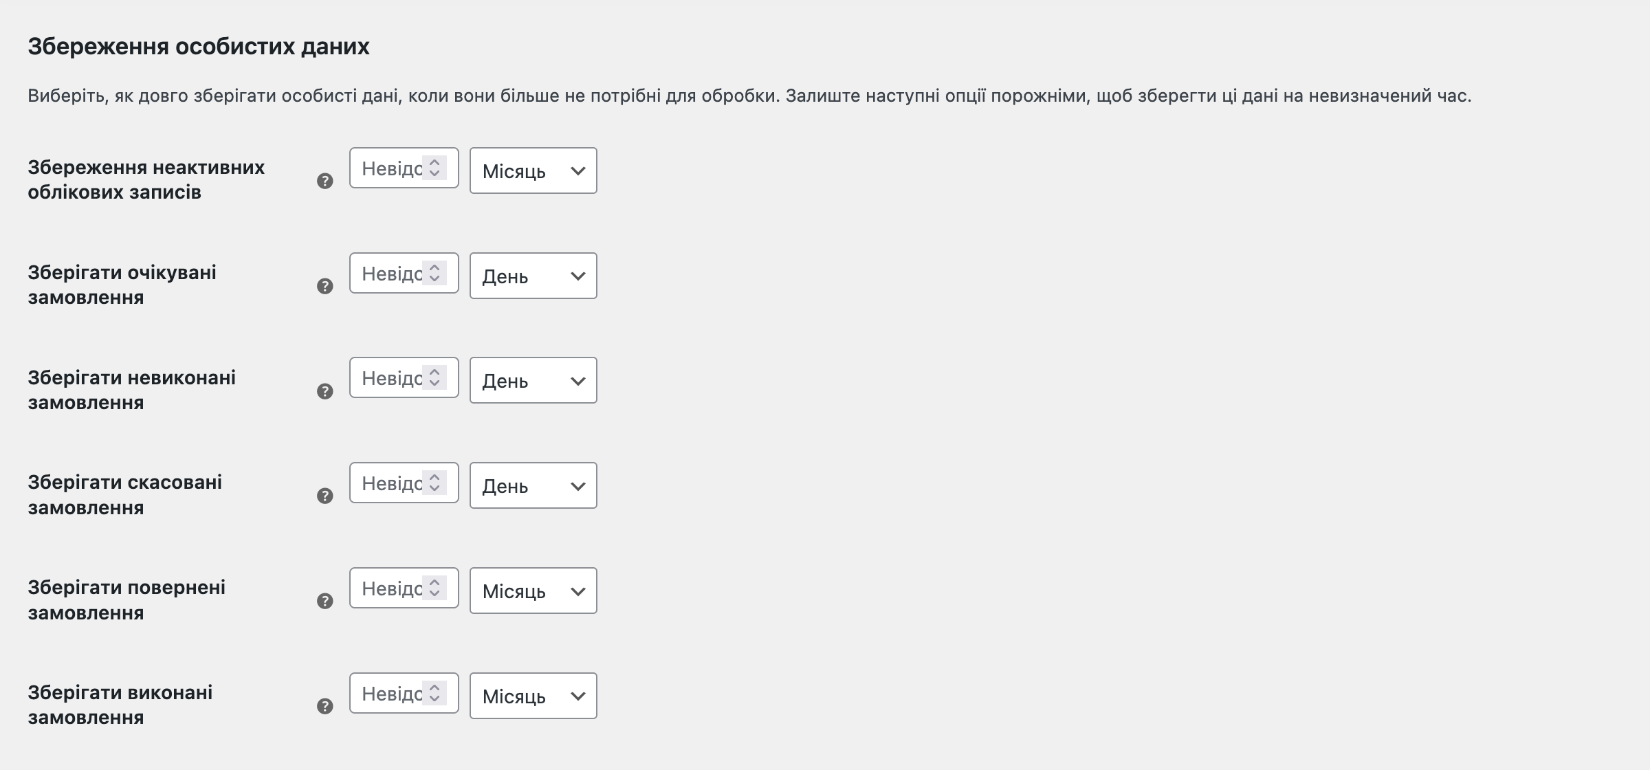Click help icon beside Зберігати повернені замовлення
The image size is (1650, 770).
pyautogui.click(x=325, y=601)
